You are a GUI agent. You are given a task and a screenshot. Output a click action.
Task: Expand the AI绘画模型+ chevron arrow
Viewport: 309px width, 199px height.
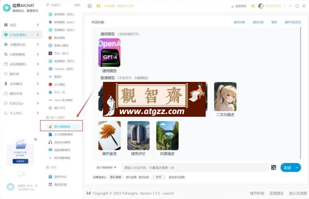click(x=38, y=64)
